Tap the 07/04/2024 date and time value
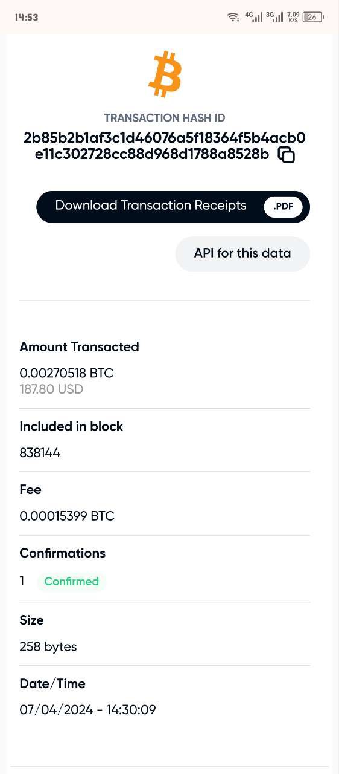 coord(87,709)
